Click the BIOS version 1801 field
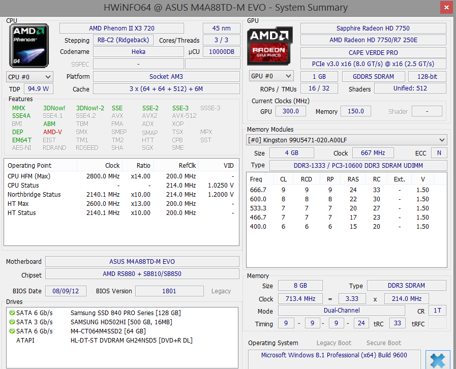 (169, 291)
